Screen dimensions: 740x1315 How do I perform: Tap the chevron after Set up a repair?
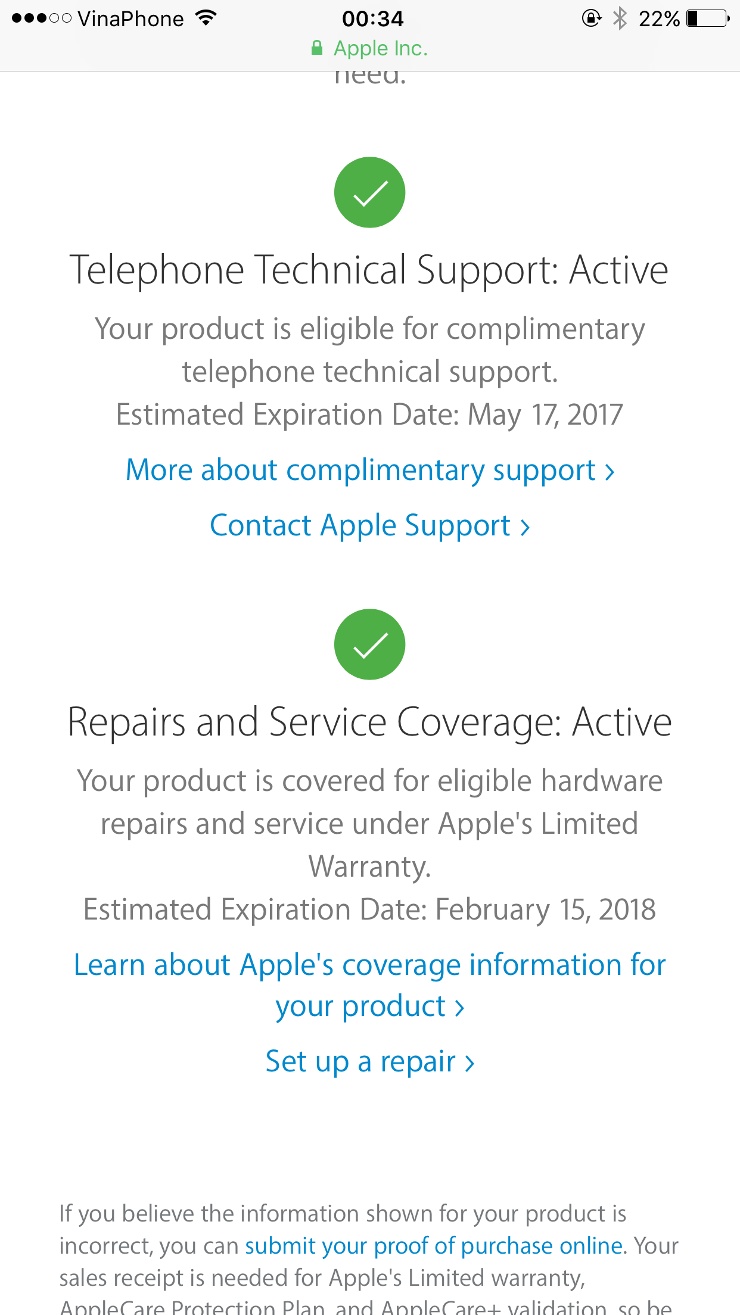[x=470, y=1064]
